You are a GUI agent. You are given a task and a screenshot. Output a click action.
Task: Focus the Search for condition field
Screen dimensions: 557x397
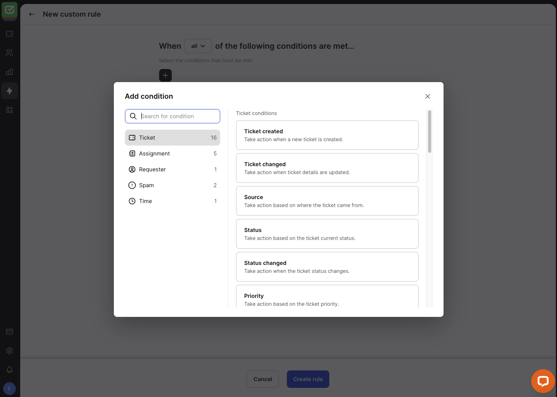coord(173,116)
